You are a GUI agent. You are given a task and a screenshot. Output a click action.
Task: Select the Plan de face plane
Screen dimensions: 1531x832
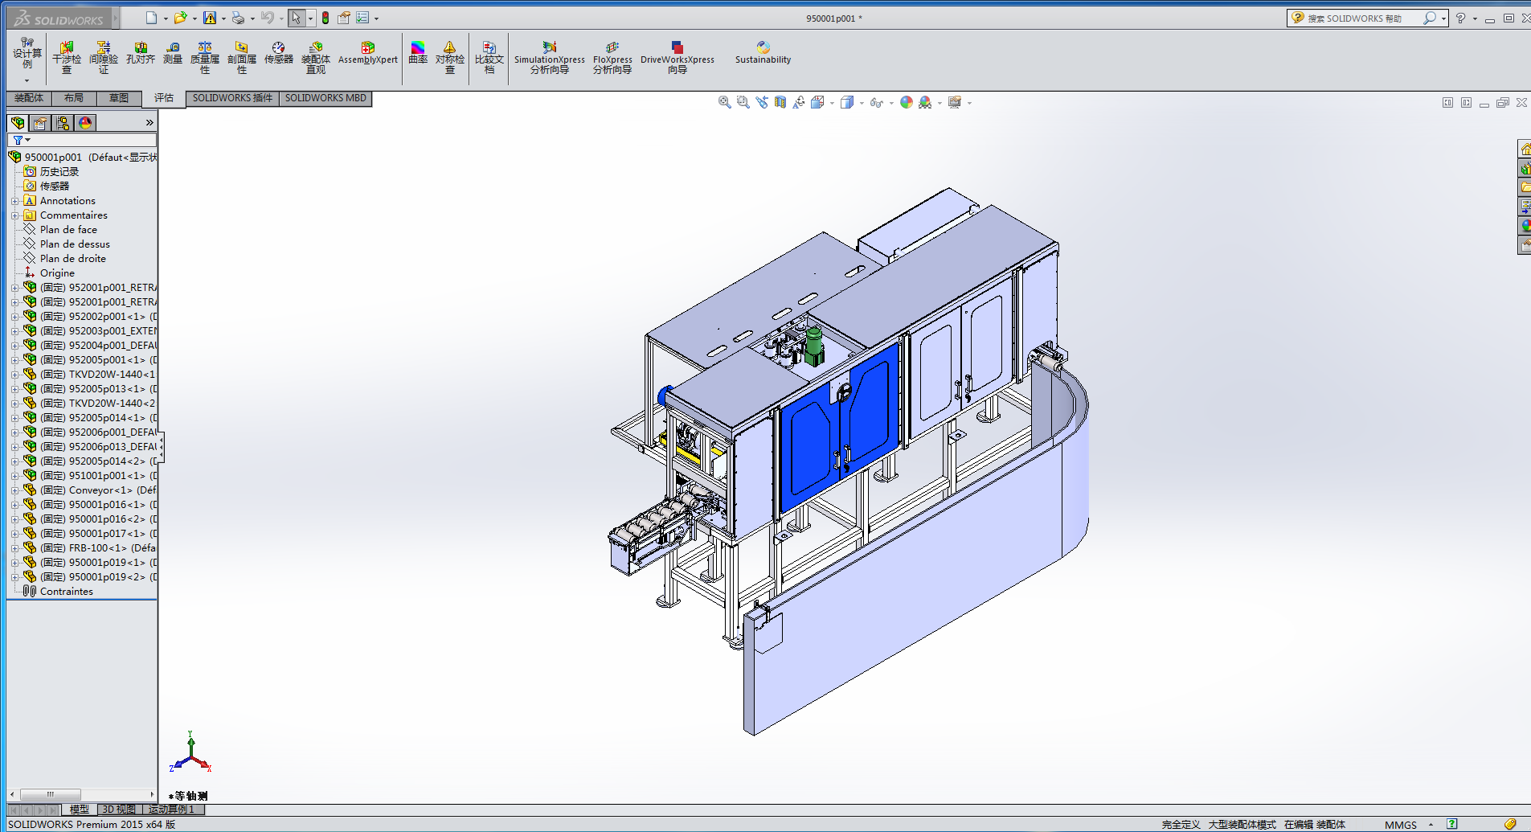[x=68, y=230]
